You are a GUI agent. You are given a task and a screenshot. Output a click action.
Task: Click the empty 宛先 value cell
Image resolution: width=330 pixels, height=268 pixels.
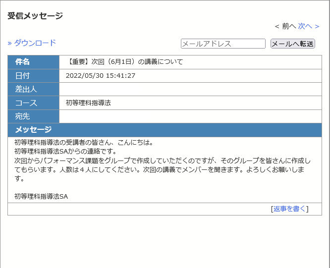[190, 116]
